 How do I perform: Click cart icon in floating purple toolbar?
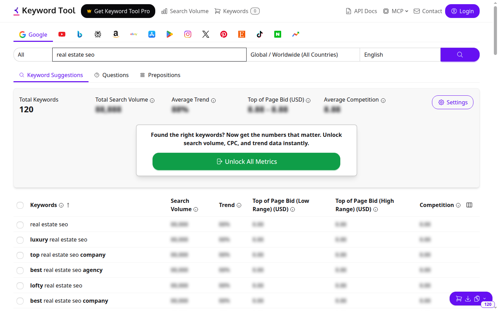point(459,299)
